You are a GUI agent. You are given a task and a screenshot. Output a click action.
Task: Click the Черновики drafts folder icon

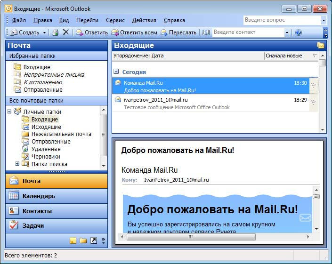[25, 156]
